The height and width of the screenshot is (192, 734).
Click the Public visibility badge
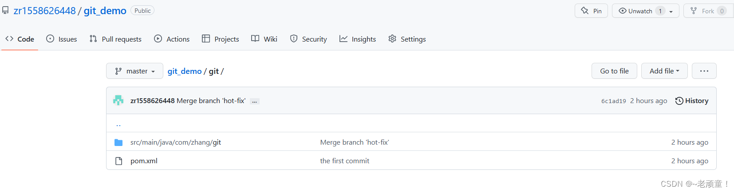142,11
